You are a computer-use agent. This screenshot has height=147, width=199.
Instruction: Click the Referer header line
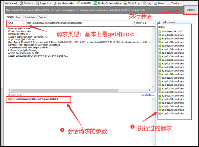[x=23, y=50]
